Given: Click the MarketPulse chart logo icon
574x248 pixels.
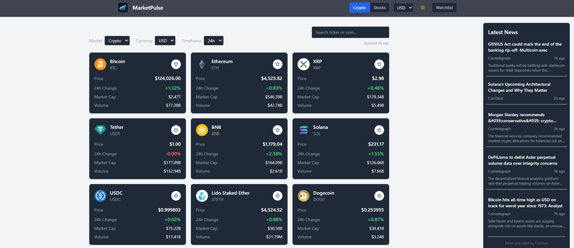Looking at the screenshot, I should coord(123,8).
